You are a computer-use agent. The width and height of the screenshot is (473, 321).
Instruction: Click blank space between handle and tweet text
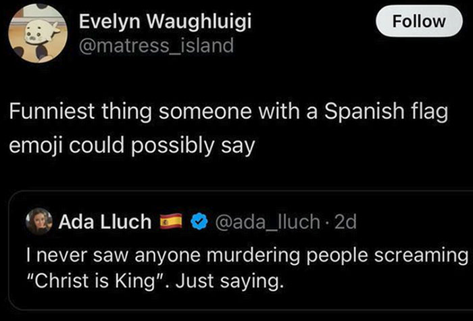click(270, 74)
